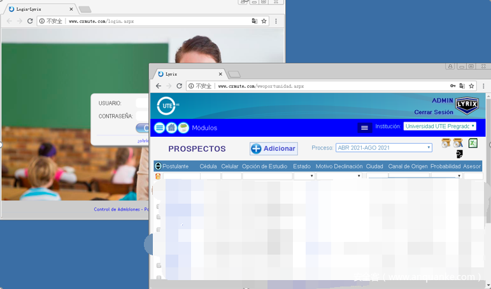
Task: Click the Excel export icon
Action: coord(473,143)
